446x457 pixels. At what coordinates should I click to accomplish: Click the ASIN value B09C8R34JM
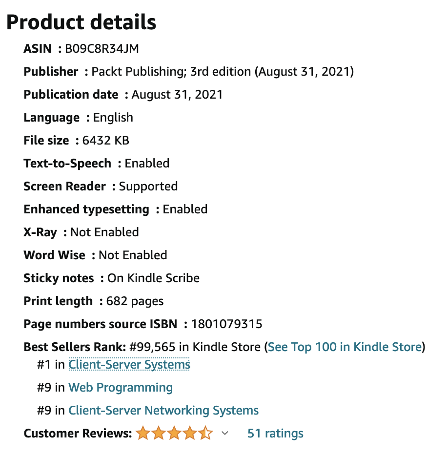102,49
